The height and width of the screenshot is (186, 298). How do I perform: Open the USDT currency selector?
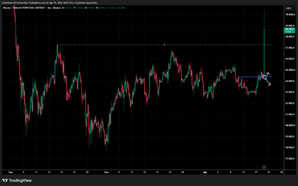(289, 8)
